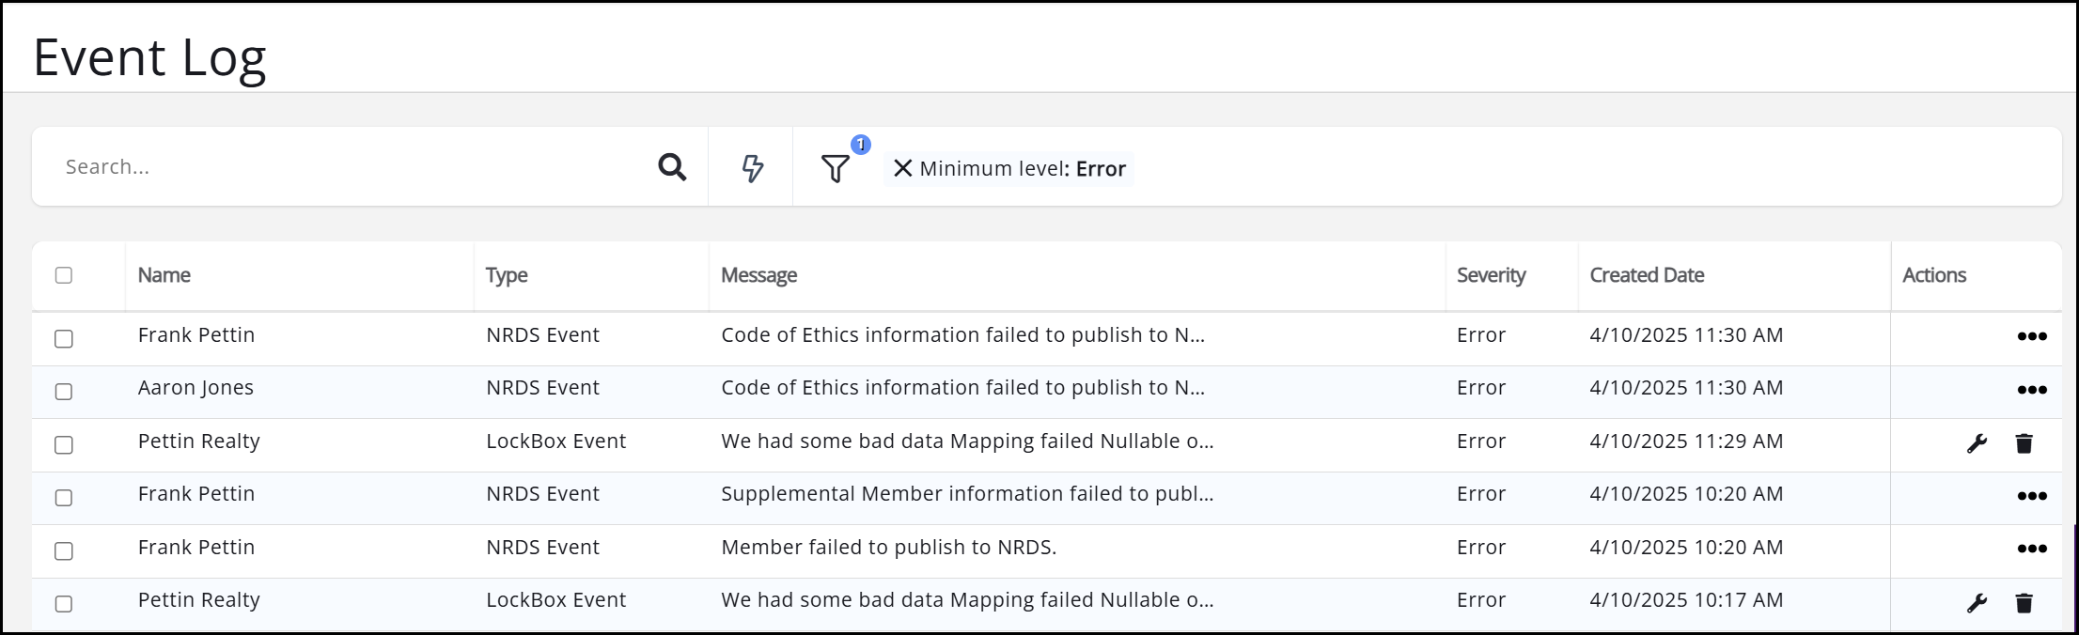Open three-dot menu for 11:30 Frank Pettin row
2079x635 pixels.
click(x=2031, y=336)
